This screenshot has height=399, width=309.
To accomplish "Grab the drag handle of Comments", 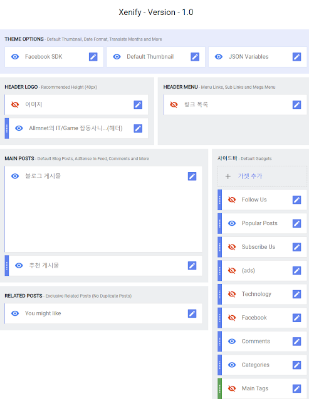I will (x=219, y=341).
